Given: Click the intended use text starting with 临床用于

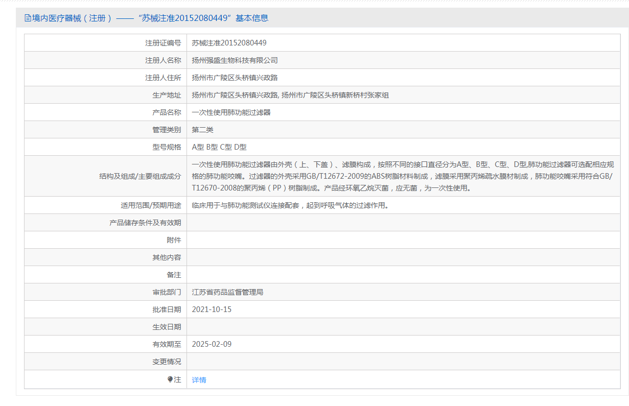Looking at the screenshot, I should pyautogui.click(x=290, y=205).
